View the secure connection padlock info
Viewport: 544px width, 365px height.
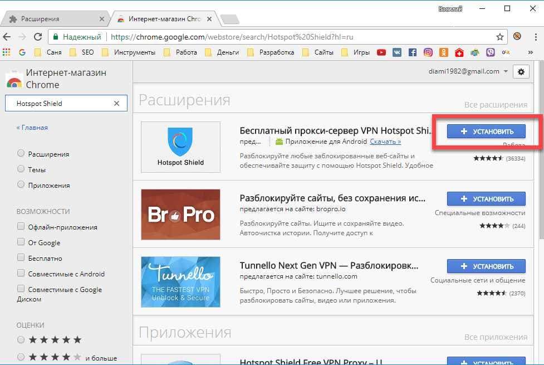(x=56, y=37)
